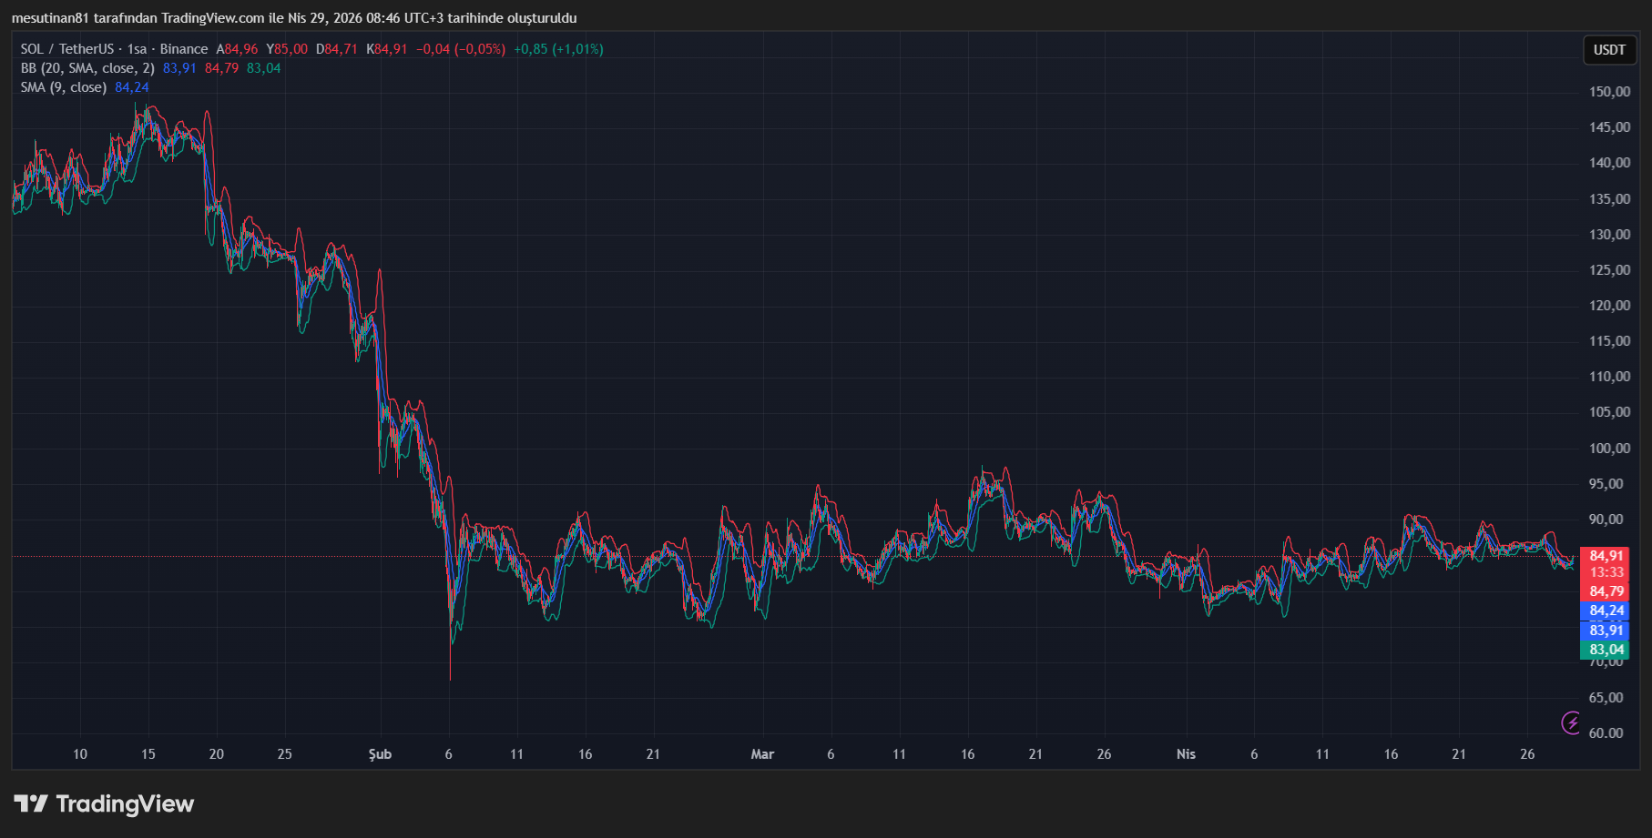
Task: Click the 13:33 candle countdown label
Action: coord(1606,572)
